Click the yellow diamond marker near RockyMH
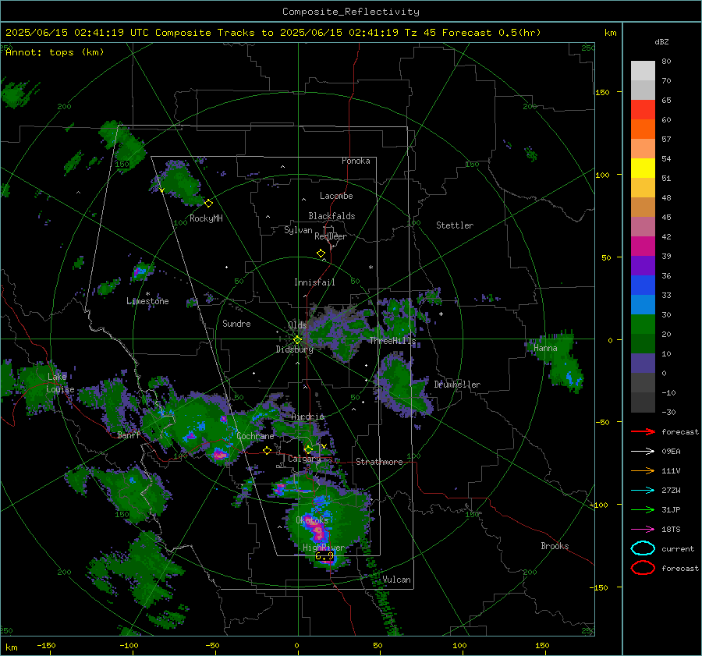The image size is (702, 656). [x=208, y=204]
